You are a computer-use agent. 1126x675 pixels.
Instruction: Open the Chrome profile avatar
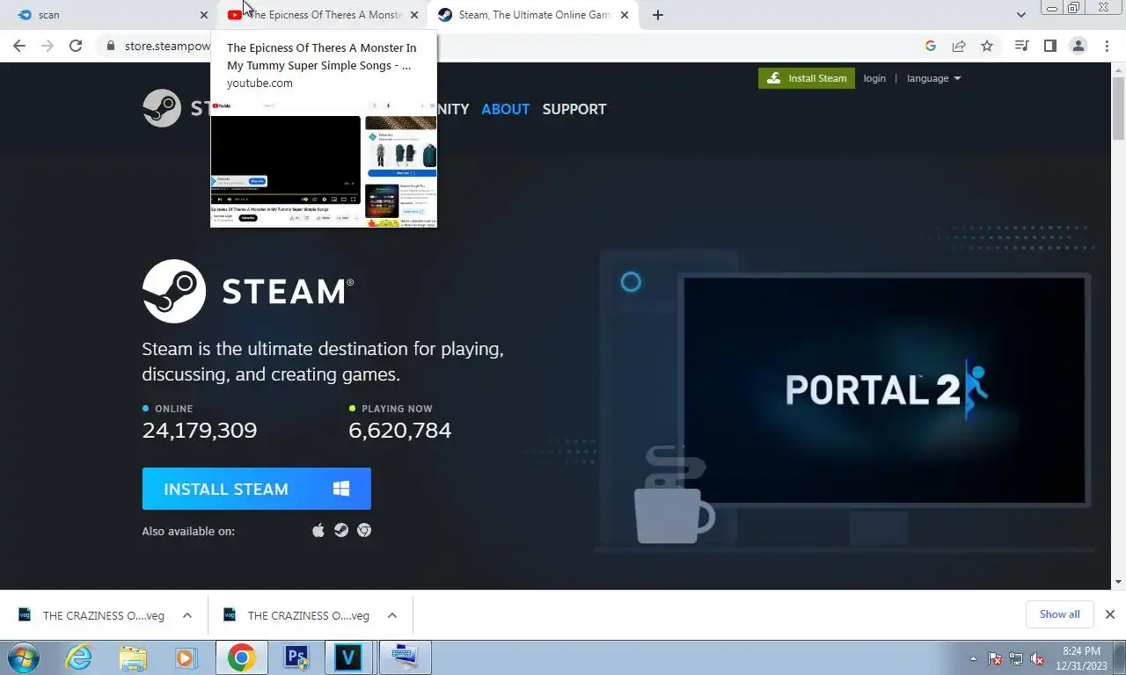pyautogui.click(x=1078, y=47)
